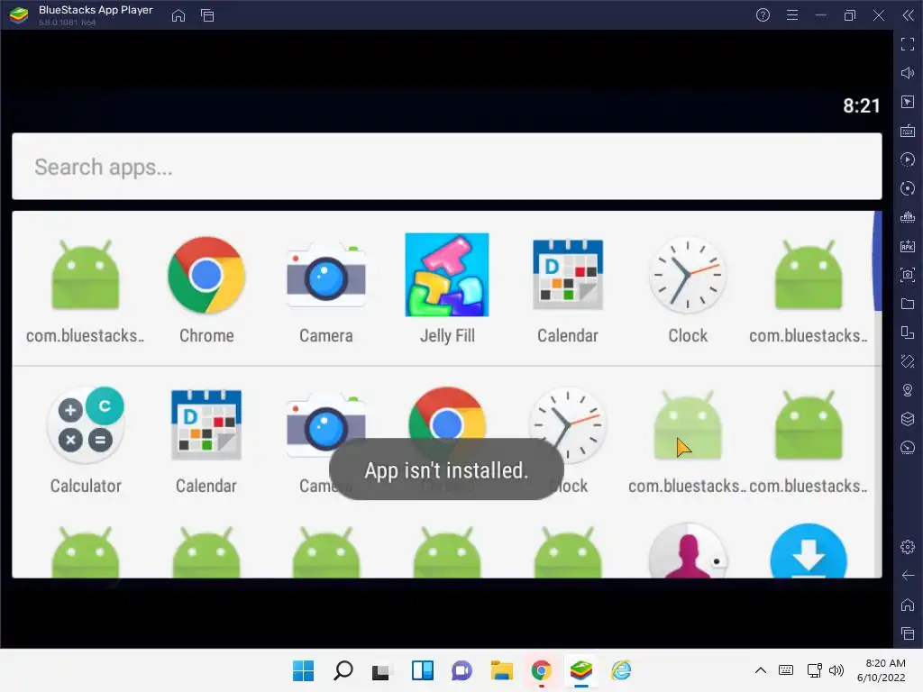Viewport: 923px width, 692px height.
Task: Open the macro recorder play icon
Action: [907, 159]
